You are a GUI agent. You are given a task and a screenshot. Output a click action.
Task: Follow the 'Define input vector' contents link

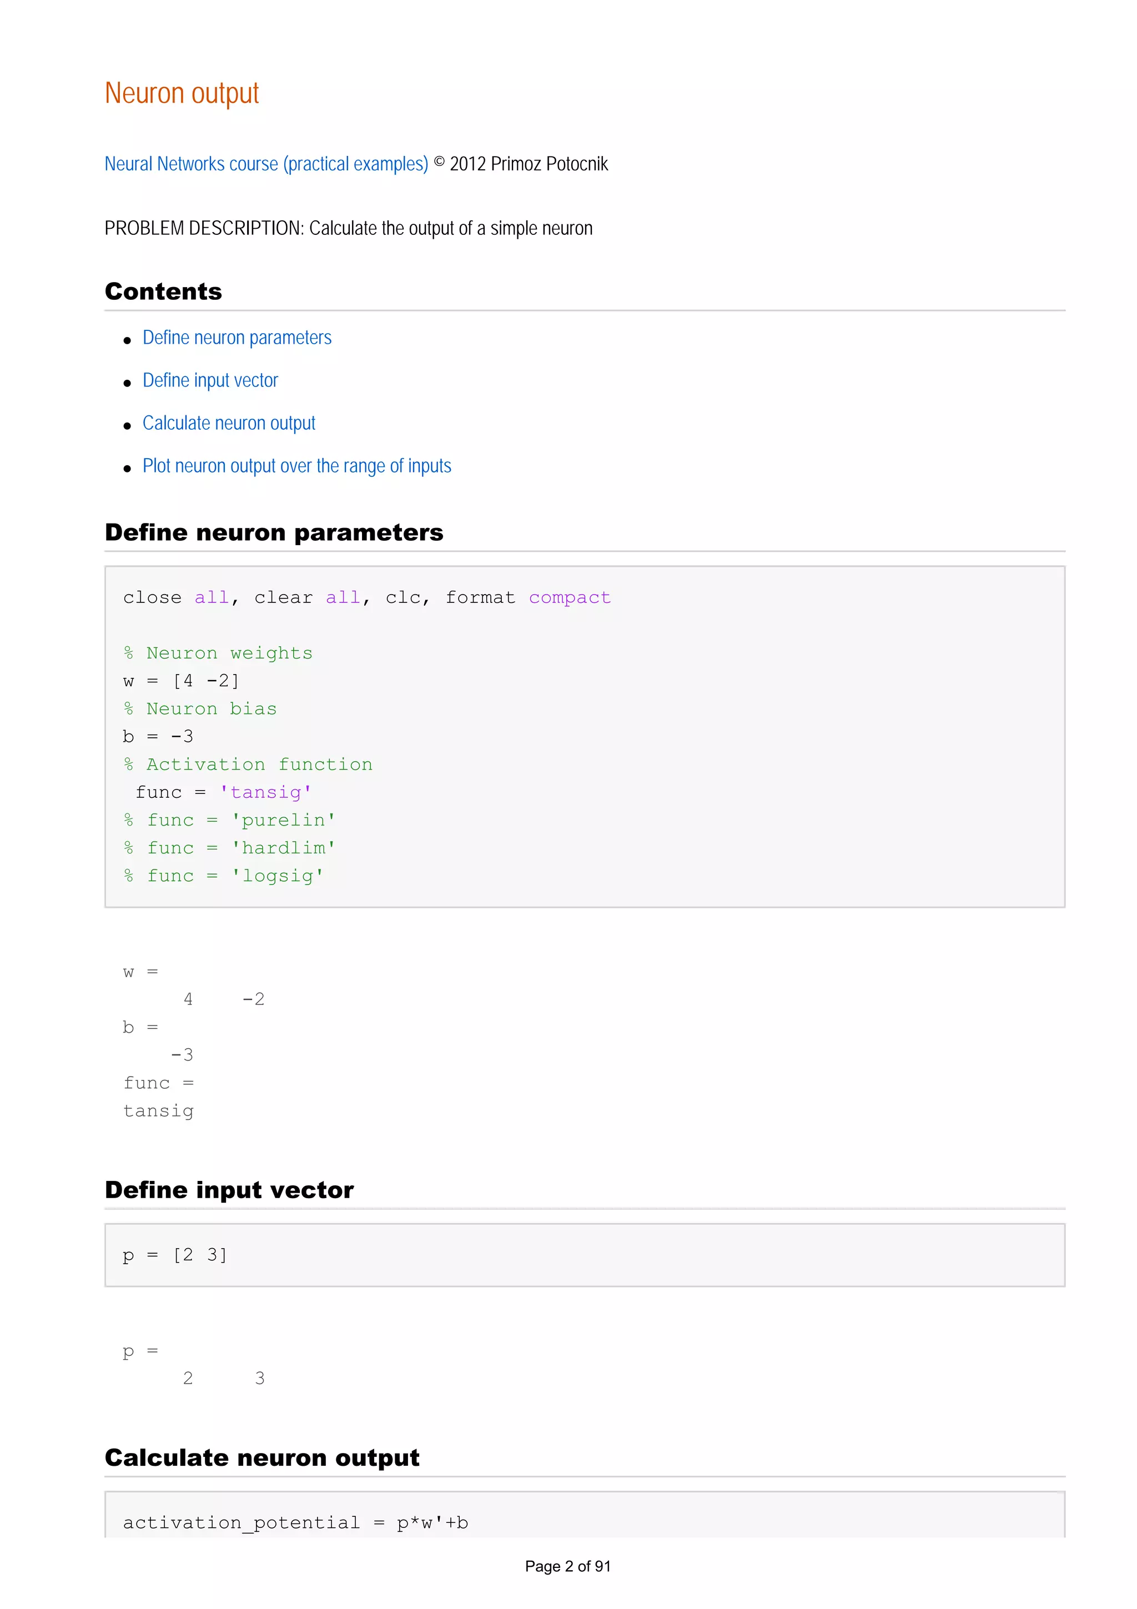(x=210, y=380)
